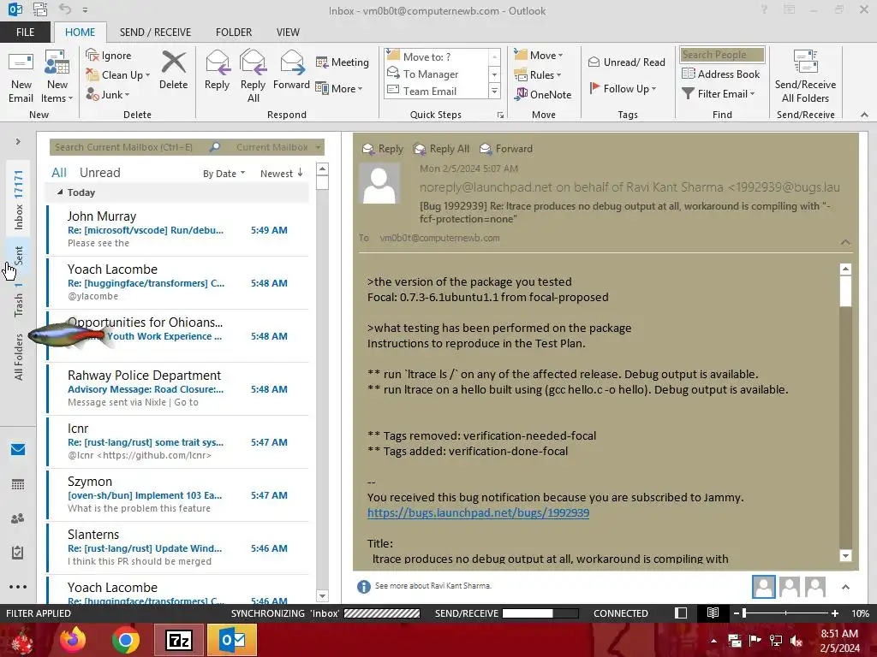This screenshot has width=877, height=657.
Task: Open the Trash folder in the sidebar
Action: 18,300
